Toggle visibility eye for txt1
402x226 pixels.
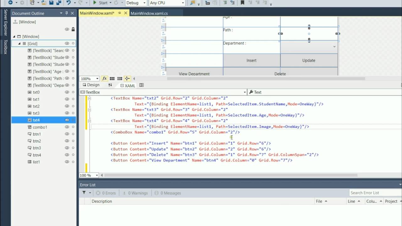67,99
